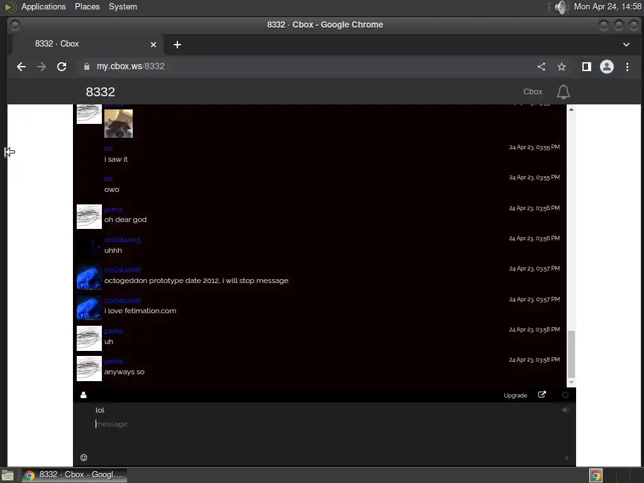The height and width of the screenshot is (483, 644).
Task: Open a new tab with plus
Action: [x=177, y=45]
